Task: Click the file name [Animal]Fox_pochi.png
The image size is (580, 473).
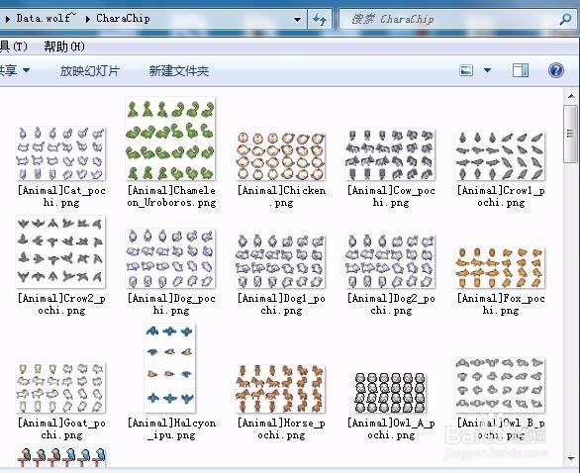Action: coord(501,305)
